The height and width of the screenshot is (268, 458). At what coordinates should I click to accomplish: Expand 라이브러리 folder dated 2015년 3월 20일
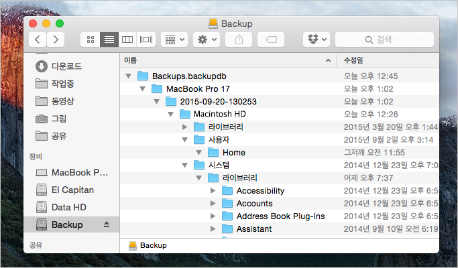(184, 127)
